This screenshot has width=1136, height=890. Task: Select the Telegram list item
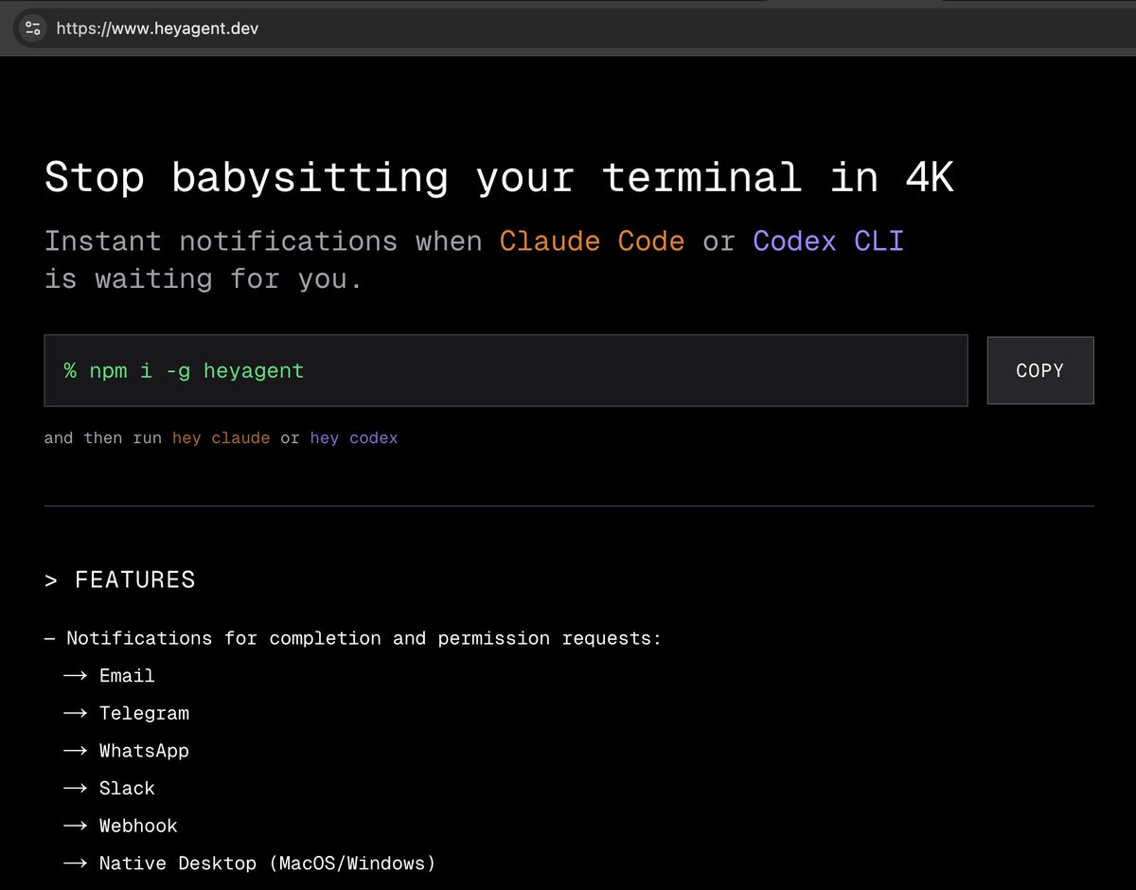[126, 713]
